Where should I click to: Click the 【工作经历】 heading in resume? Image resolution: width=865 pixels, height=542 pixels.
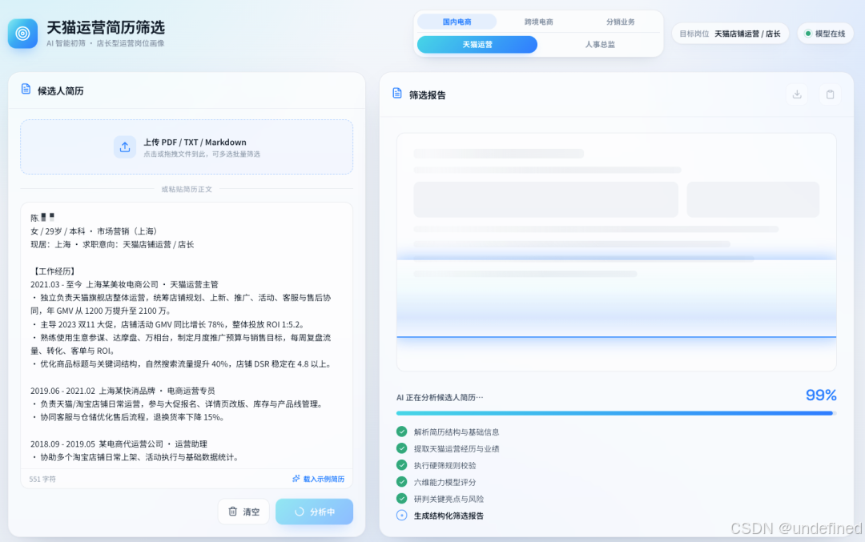[x=54, y=271]
